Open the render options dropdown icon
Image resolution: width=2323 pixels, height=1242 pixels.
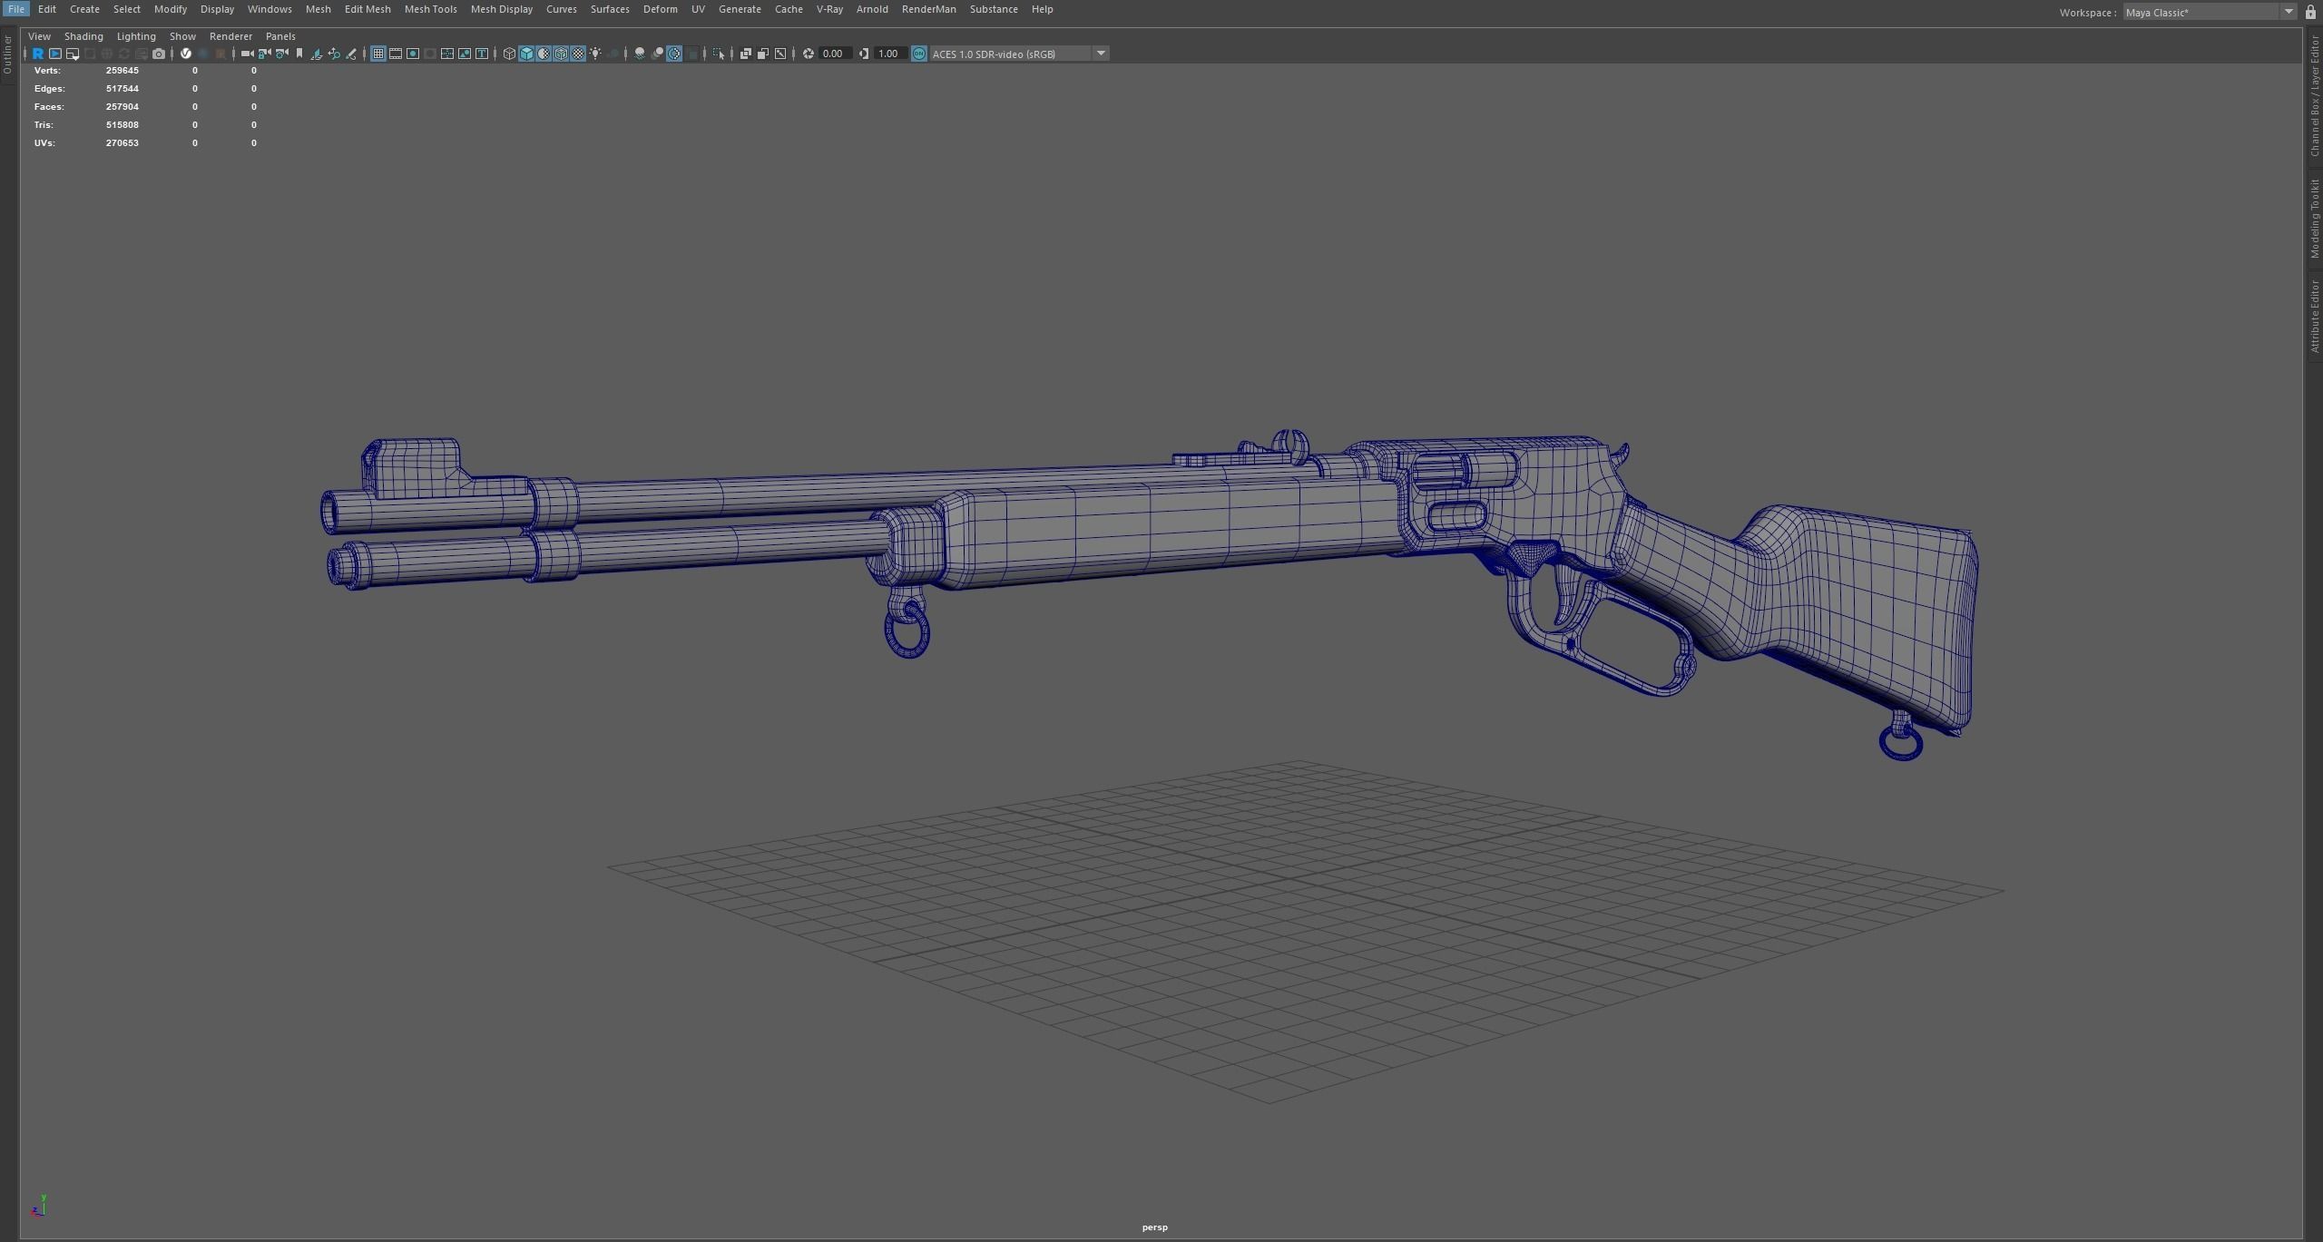(x=73, y=54)
